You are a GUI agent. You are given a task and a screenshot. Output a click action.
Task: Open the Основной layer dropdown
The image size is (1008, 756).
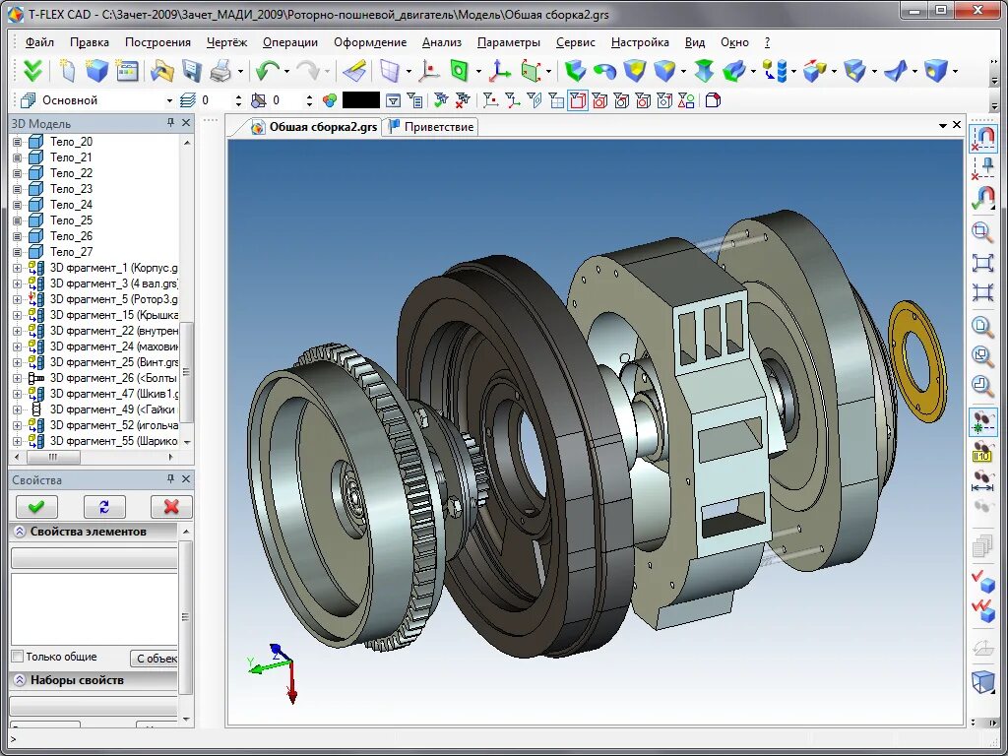pyautogui.click(x=169, y=101)
